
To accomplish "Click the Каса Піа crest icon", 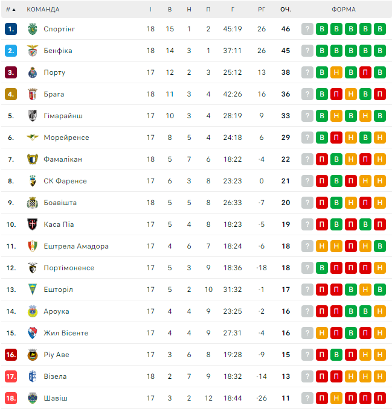I will click(33, 224).
